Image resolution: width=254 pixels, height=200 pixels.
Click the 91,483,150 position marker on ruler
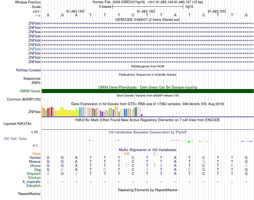[146, 11]
